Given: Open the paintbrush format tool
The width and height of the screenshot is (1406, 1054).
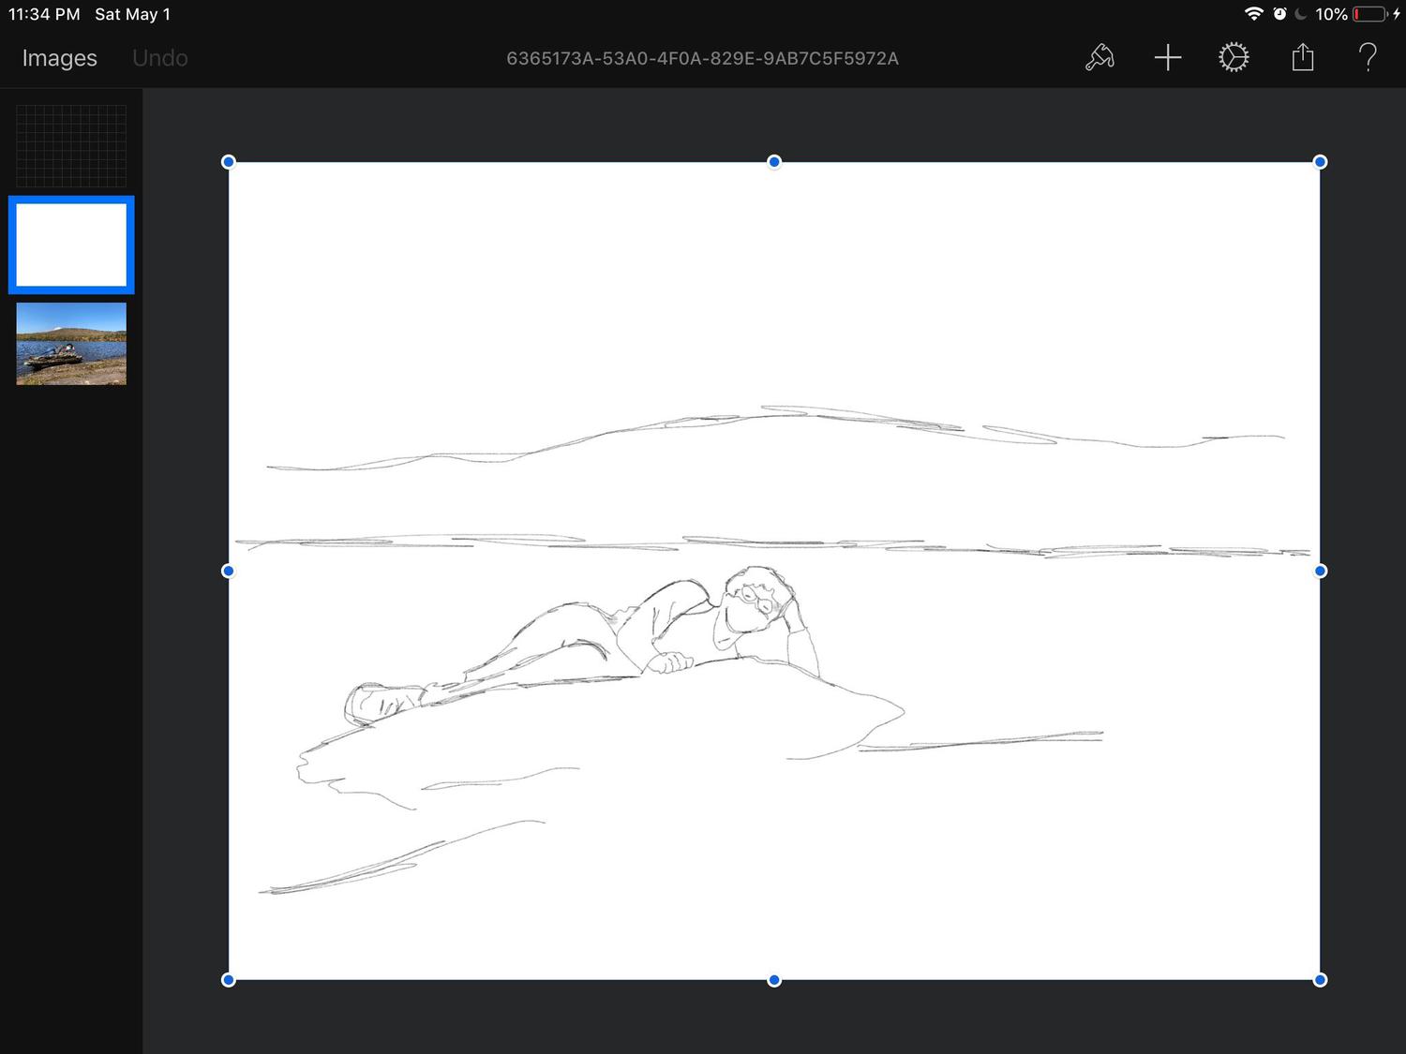Looking at the screenshot, I should [x=1099, y=58].
